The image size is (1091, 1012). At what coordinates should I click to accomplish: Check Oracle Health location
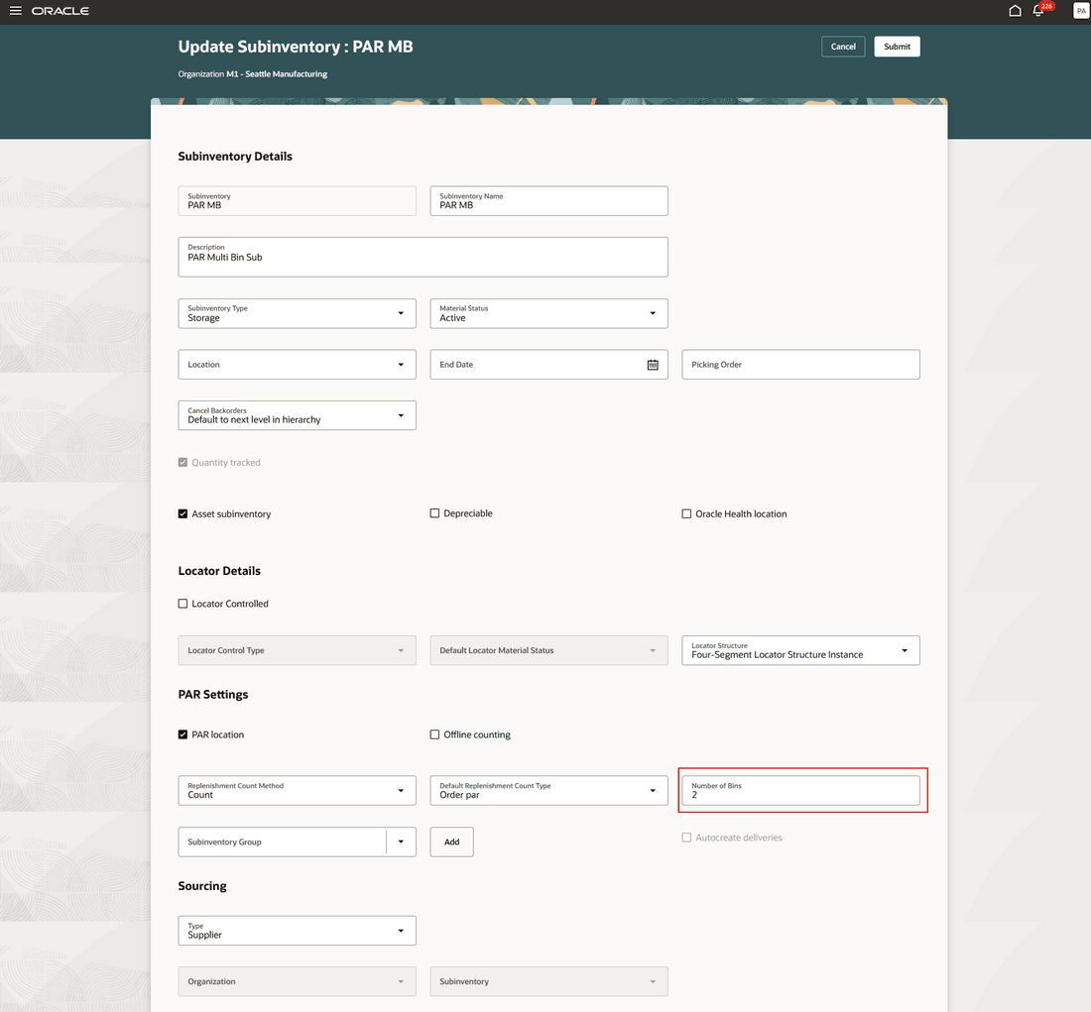click(686, 514)
